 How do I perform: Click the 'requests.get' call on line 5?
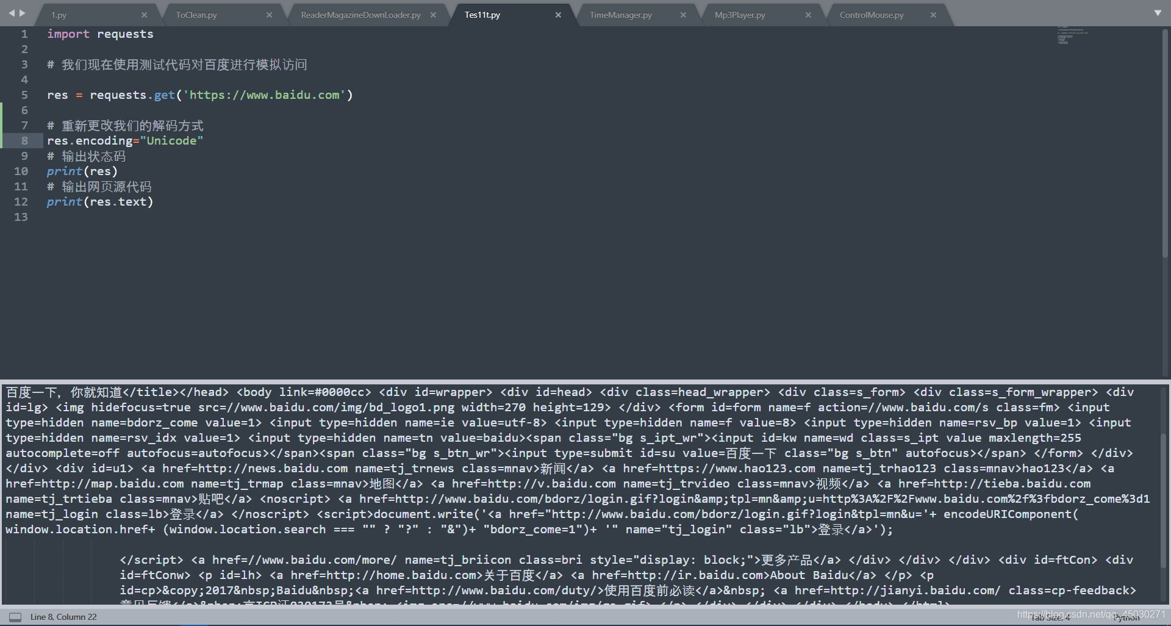pos(132,95)
